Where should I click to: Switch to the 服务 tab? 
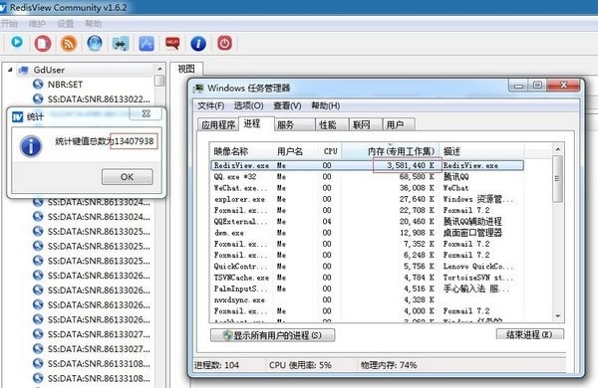(294, 125)
